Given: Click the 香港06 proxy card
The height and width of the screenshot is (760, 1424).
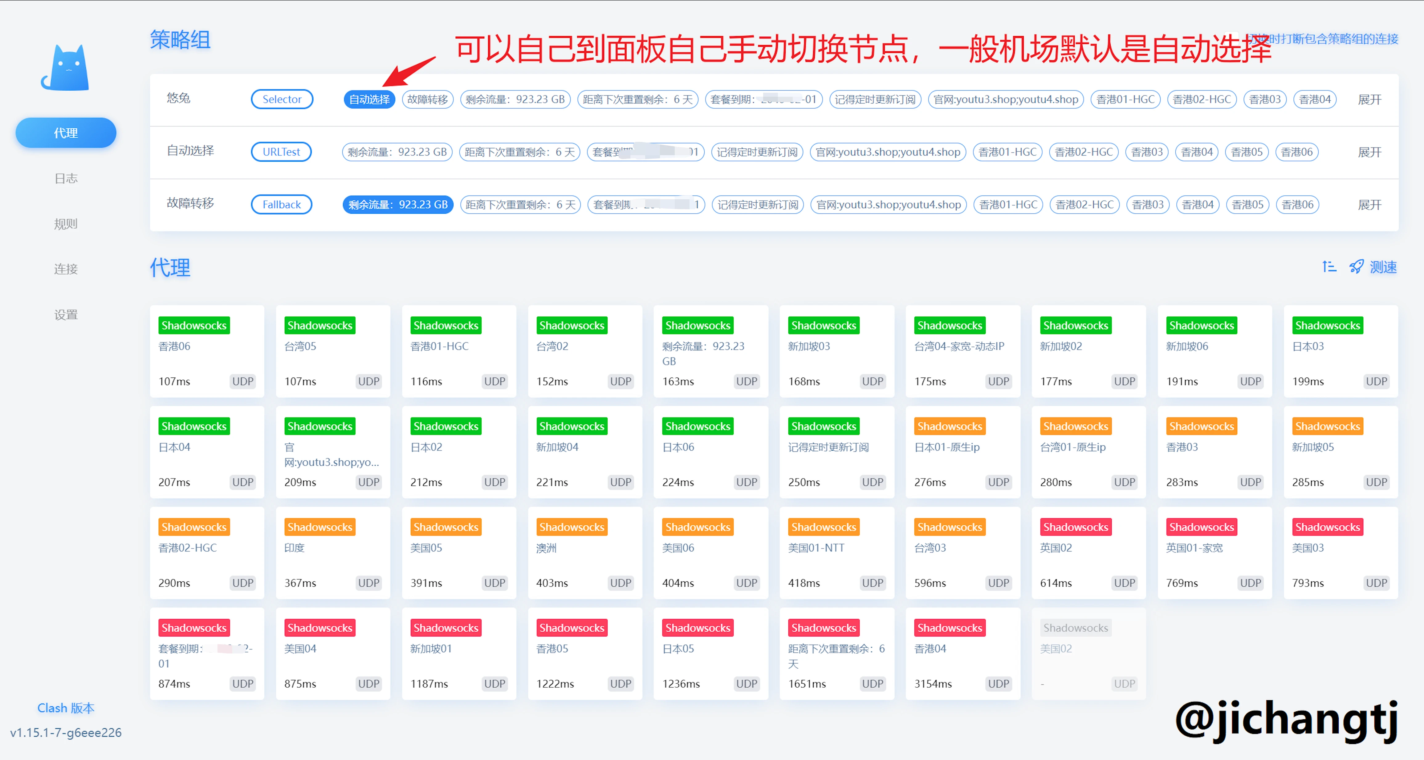Looking at the screenshot, I should pos(207,351).
